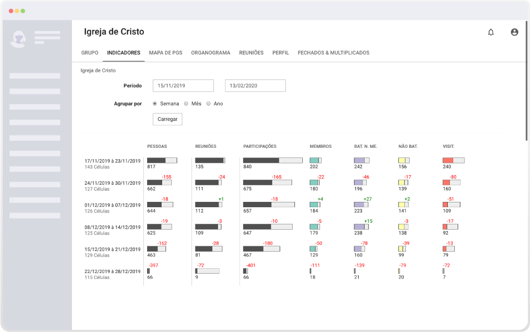Open FECHADOS & MULTIPLICADOS tab

(333, 52)
